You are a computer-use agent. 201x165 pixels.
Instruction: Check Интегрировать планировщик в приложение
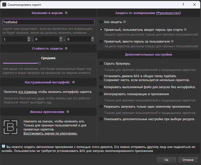tap(101, 94)
